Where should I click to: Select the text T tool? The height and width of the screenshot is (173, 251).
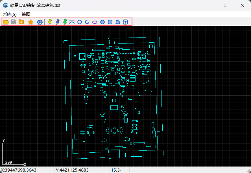(x=125, y=22)
